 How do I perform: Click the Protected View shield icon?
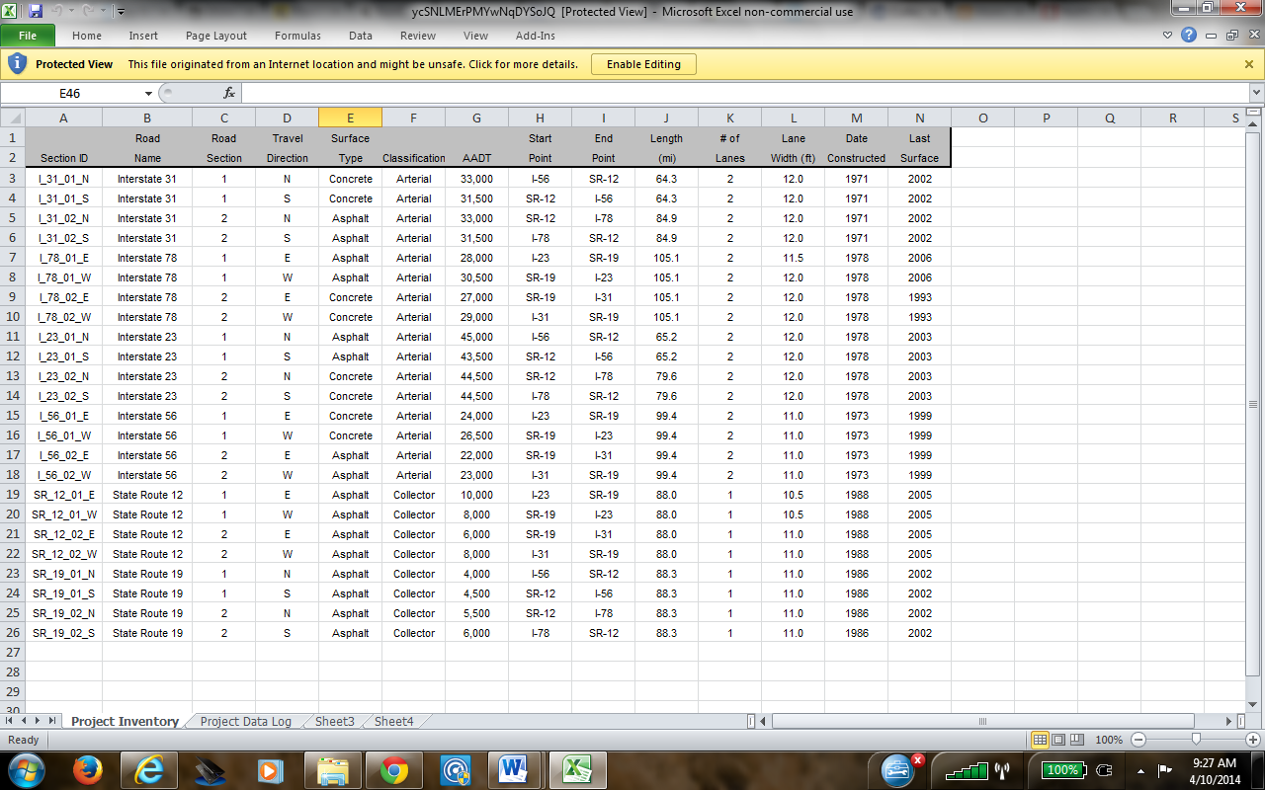pyautogui.click(x=17, y=64)
